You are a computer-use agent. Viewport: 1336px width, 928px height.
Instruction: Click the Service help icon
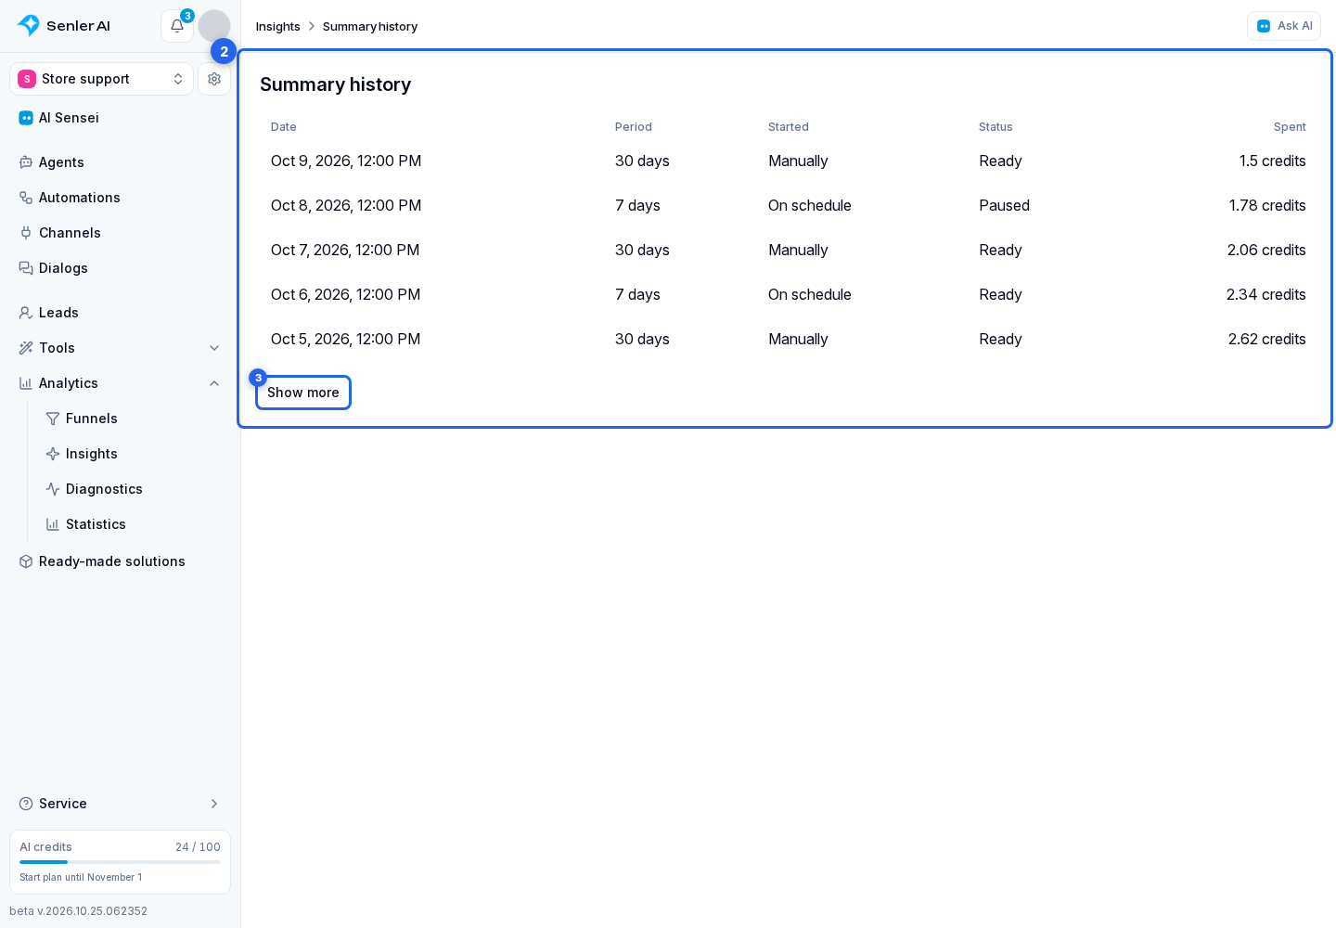pos(26,804)
